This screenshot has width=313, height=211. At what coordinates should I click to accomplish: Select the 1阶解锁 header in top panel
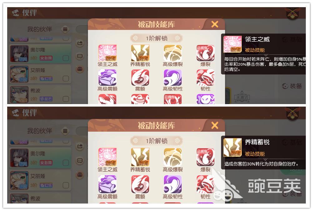click(156, 38)
